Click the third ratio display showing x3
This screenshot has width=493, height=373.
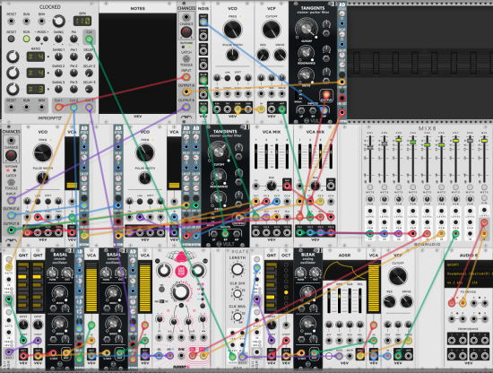[x=35, y=90]
